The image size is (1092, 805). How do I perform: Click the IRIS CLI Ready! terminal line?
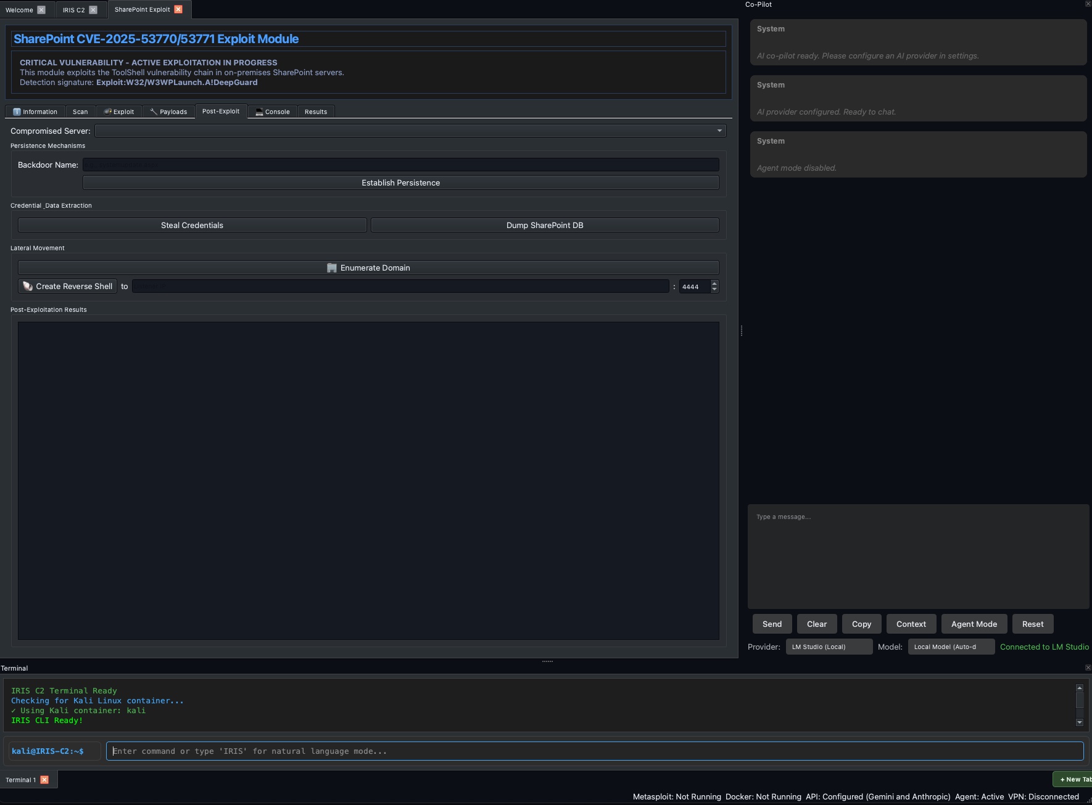[x=47, y=720]
